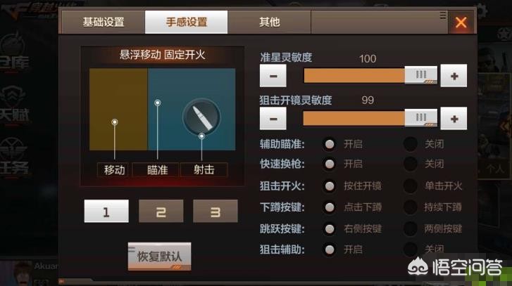Viewport: 512px width, 286px height.
Task: Switch to the 其他 tab
Action: pos(270,22)
